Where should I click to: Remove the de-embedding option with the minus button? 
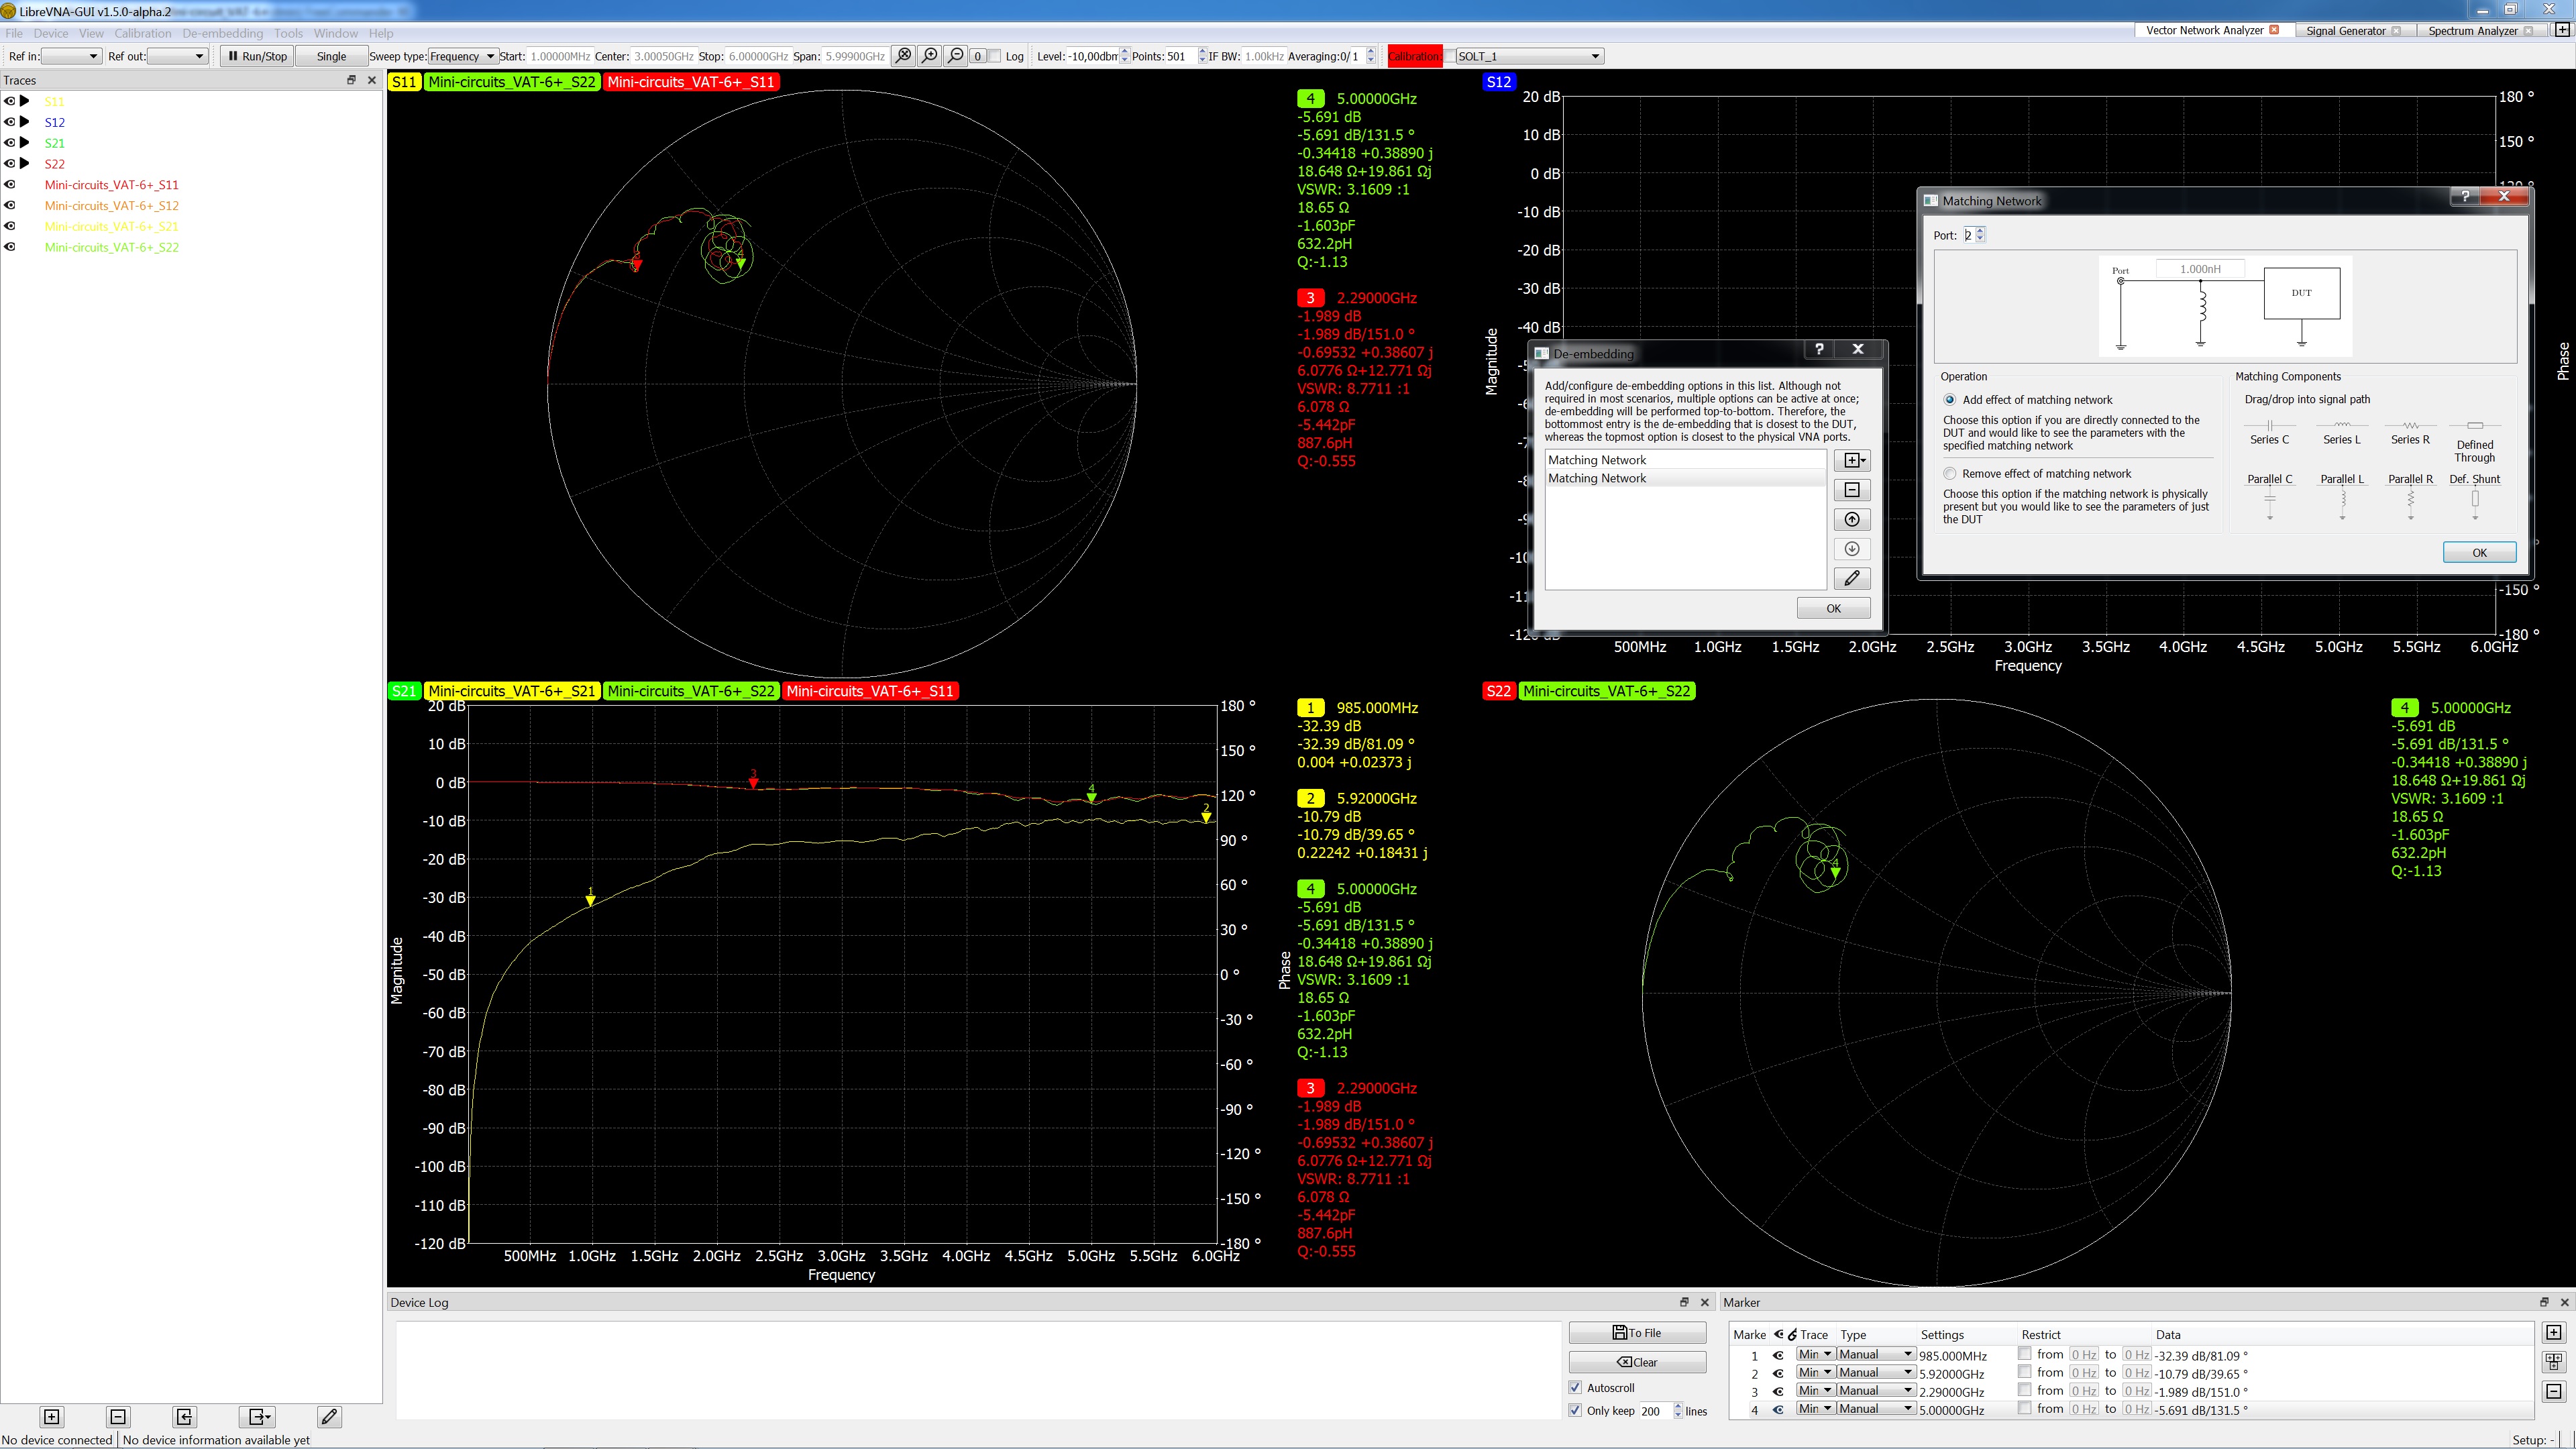[x=1851, y=490]
